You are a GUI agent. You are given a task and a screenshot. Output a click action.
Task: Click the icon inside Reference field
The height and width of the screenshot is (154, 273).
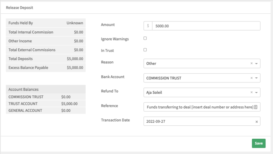[x=256, y=107]
